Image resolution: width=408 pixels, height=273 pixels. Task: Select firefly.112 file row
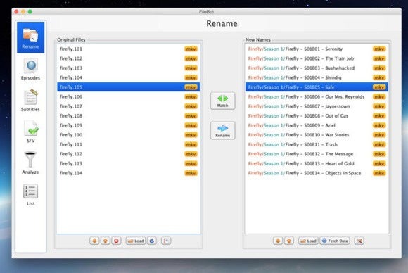click(129, 154)
